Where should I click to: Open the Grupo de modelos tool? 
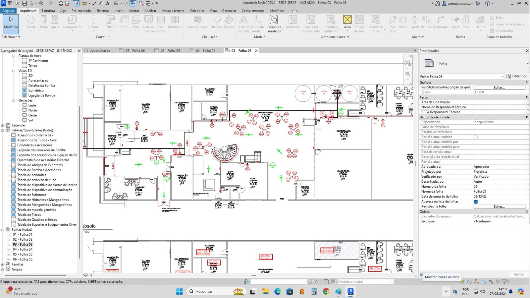[x=274, y=24]
